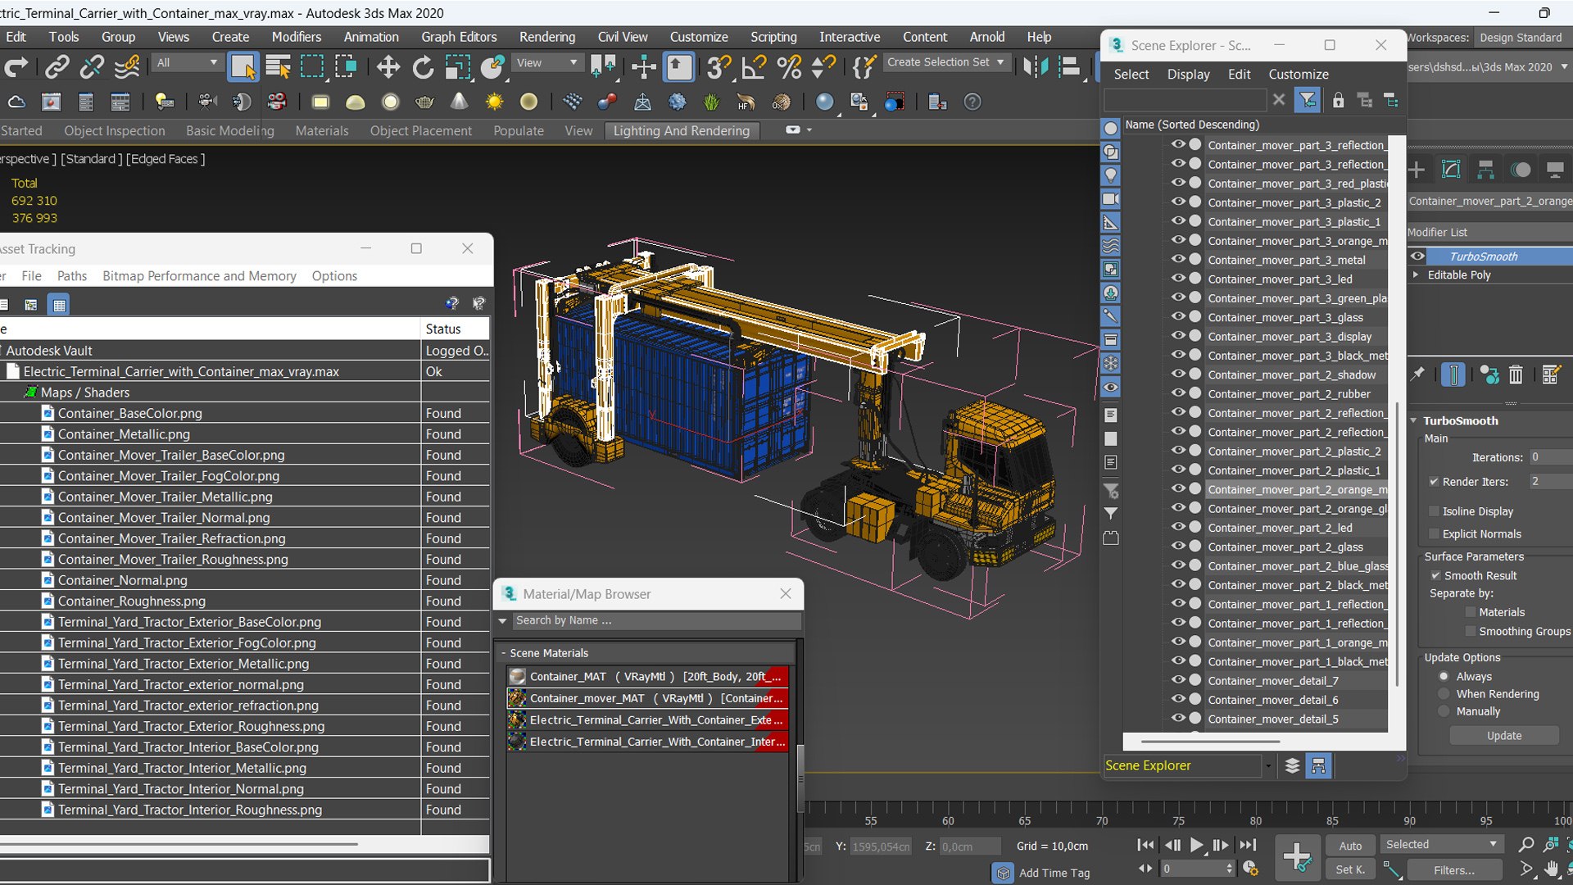Image resolution: width=1573 pixels, height=885 pixels.
Task: Click the Redo arrow icon
Action: (x=16, y=66)
